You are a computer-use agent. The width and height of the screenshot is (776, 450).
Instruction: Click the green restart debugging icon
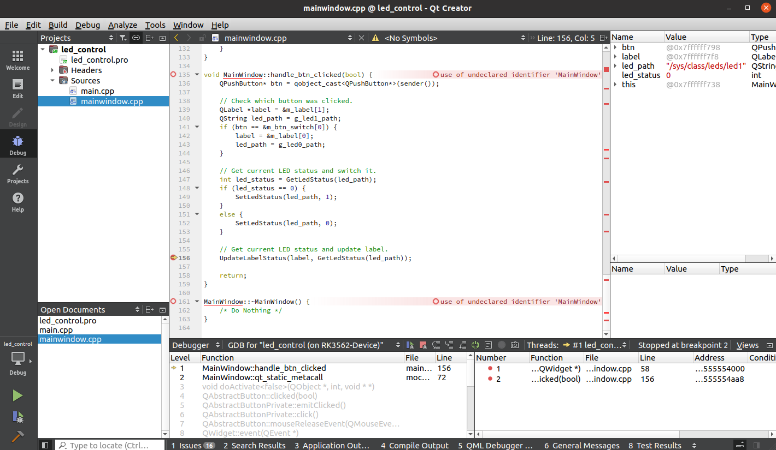click(475, 345)
